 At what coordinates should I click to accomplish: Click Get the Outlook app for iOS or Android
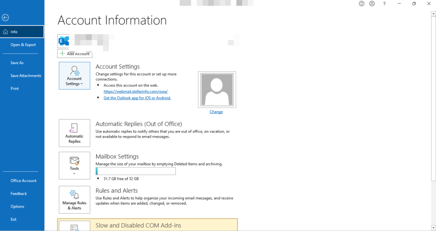[x=138, y=98]
